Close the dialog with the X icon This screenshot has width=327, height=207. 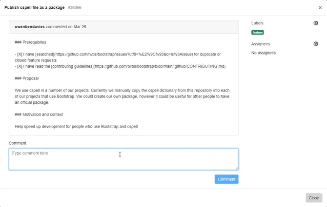tap(320, 8)
